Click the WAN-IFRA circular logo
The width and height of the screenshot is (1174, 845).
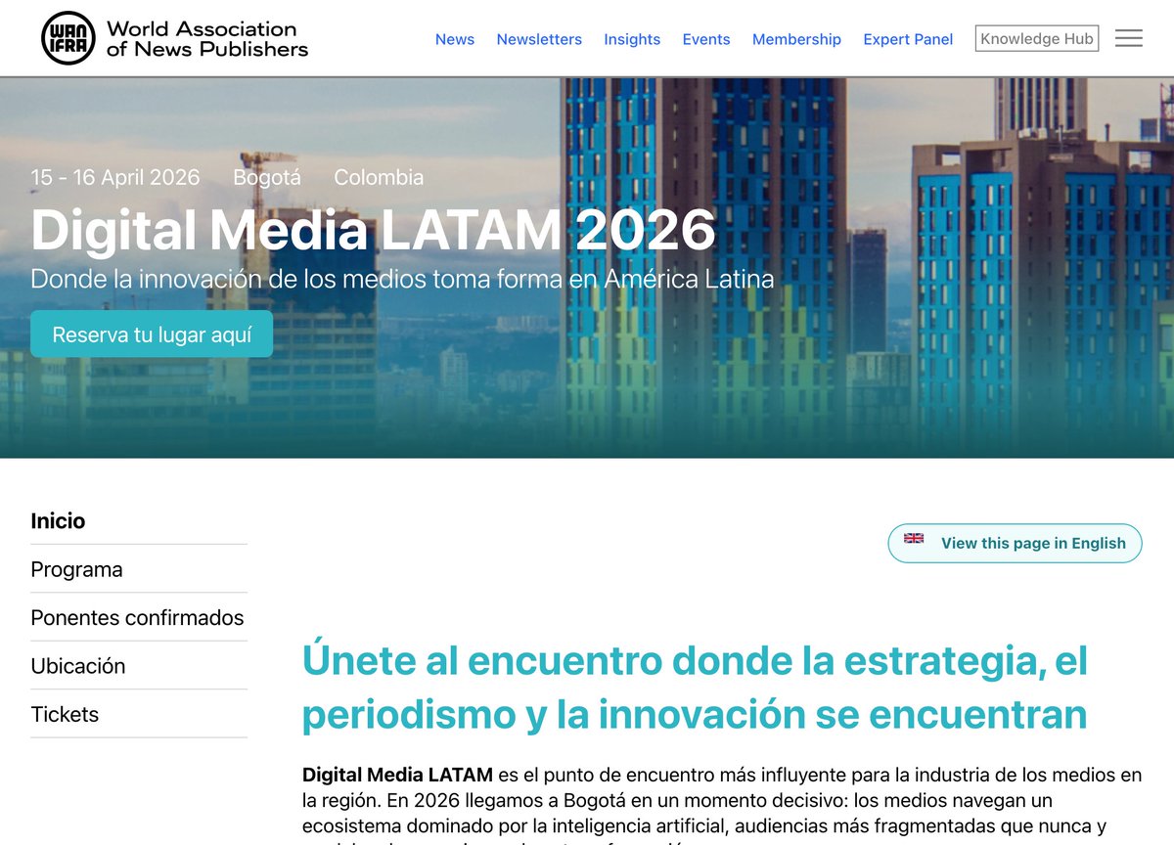pyautogui.click(x=68, y=38)
